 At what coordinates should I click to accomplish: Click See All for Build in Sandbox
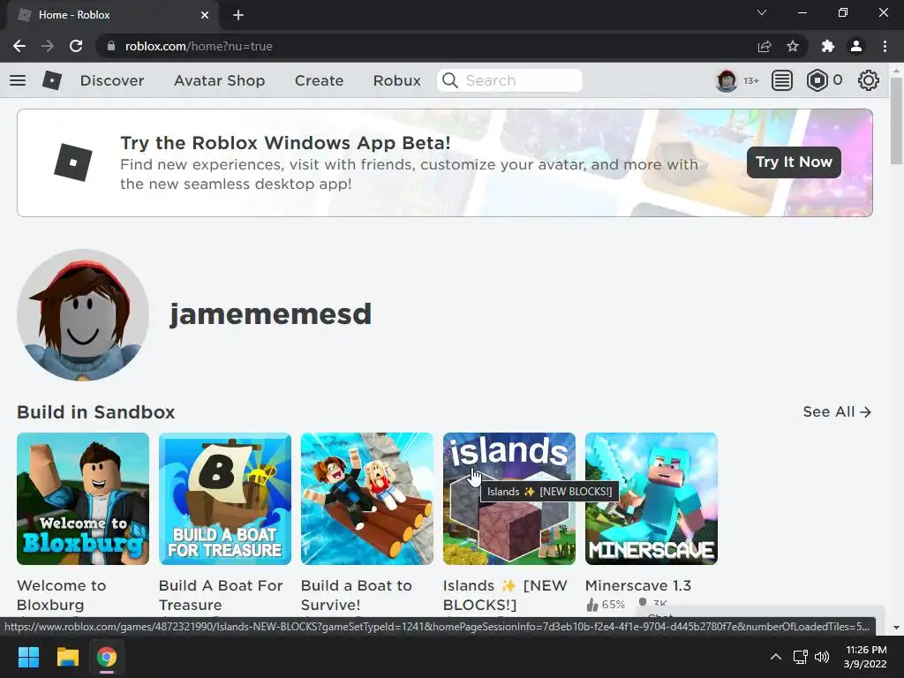tap(837, 411)
